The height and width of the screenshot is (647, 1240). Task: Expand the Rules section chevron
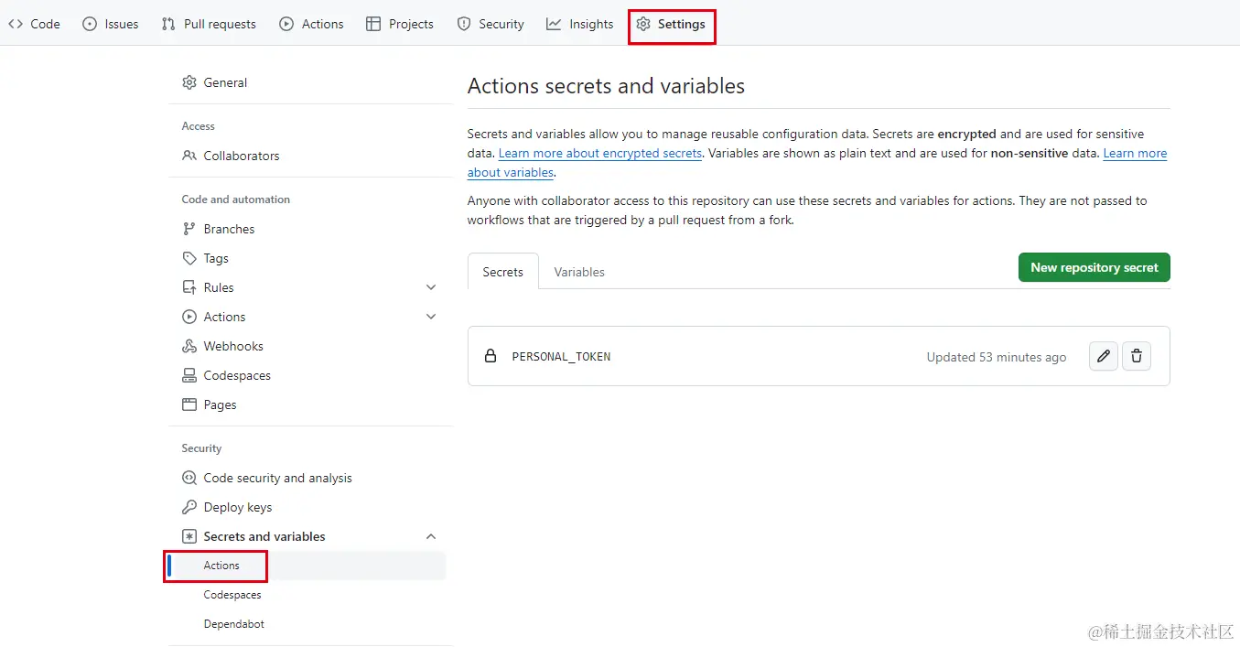[431, 287]
